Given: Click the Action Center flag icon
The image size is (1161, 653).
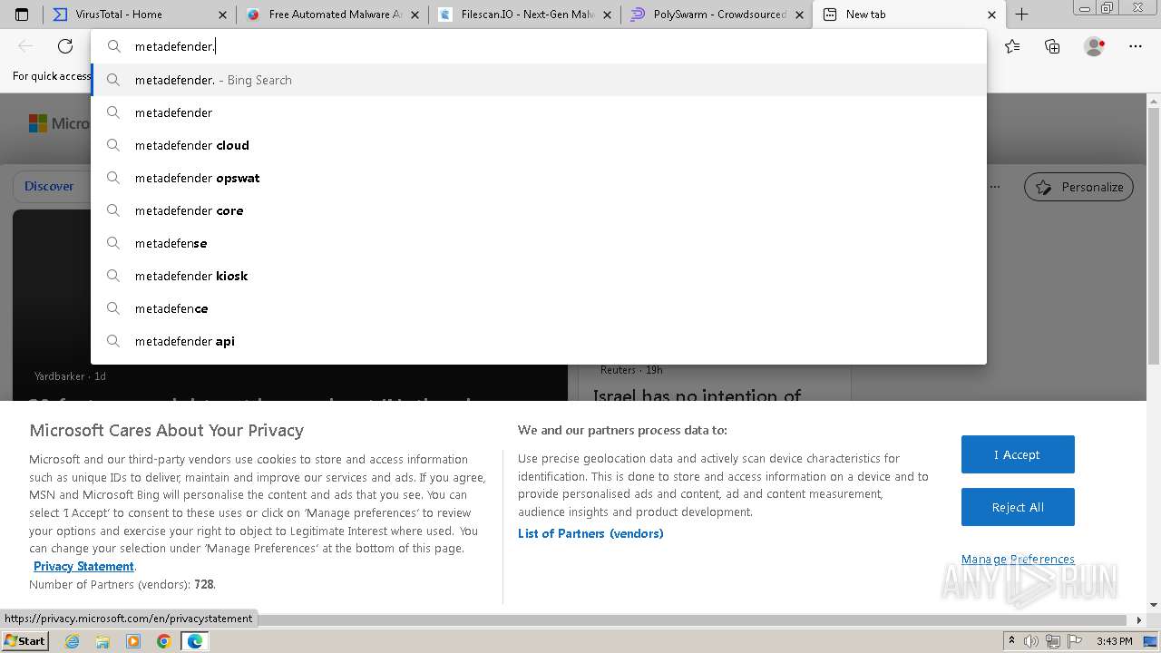Looking at the screenshot, I should (1075, 641).
